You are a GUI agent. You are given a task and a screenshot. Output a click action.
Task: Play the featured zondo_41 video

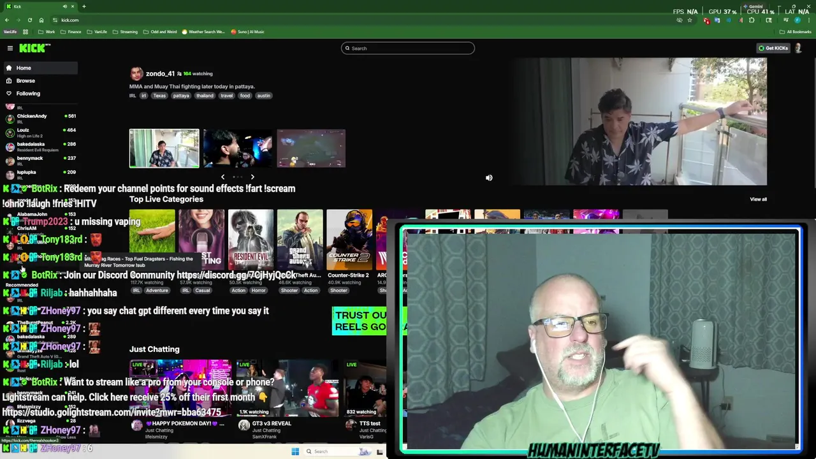coord(639,122)
